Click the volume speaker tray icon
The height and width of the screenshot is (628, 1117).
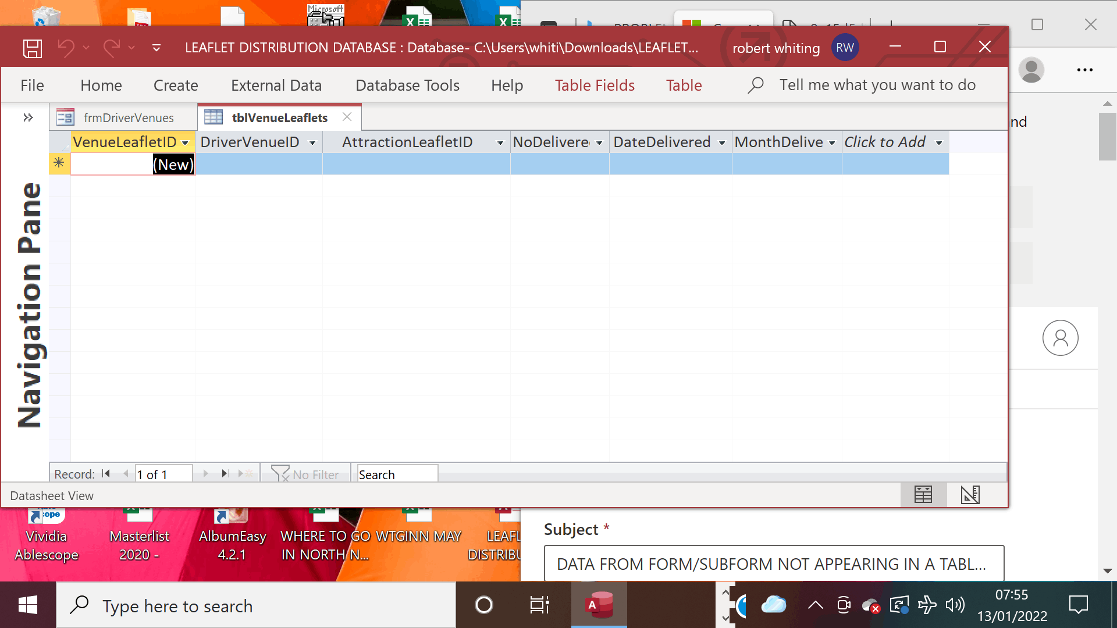(x=955, y=605)
